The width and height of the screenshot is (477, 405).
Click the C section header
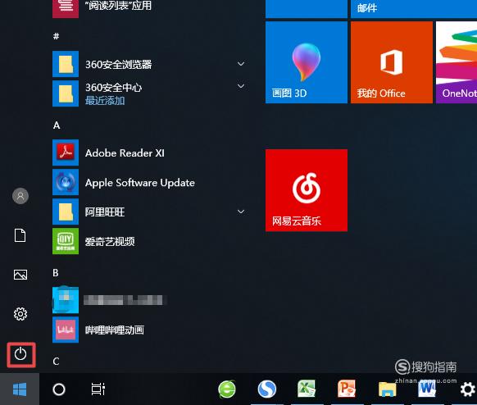[56, 362]
